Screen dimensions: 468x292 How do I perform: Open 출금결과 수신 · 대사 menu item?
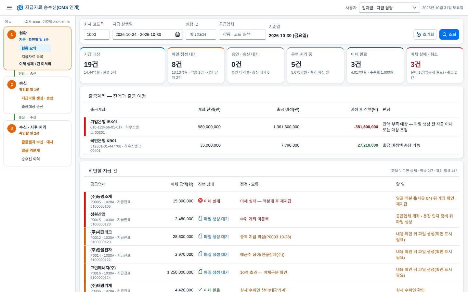click(37, 142)
